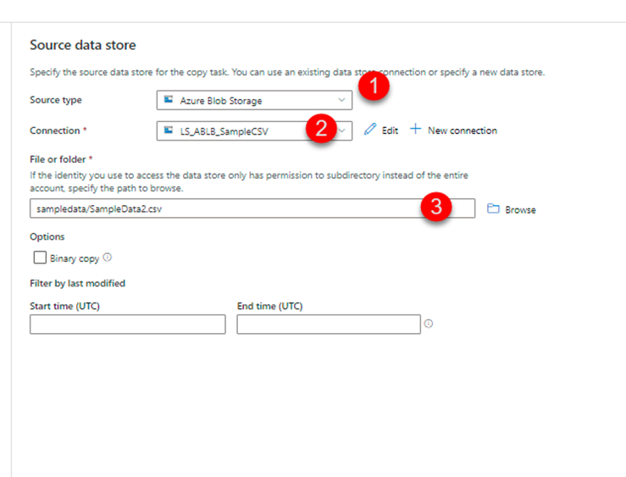
Task: Open the Connection LS_ABLB_SampleCSV dropdown
Action: click(254, 131)
